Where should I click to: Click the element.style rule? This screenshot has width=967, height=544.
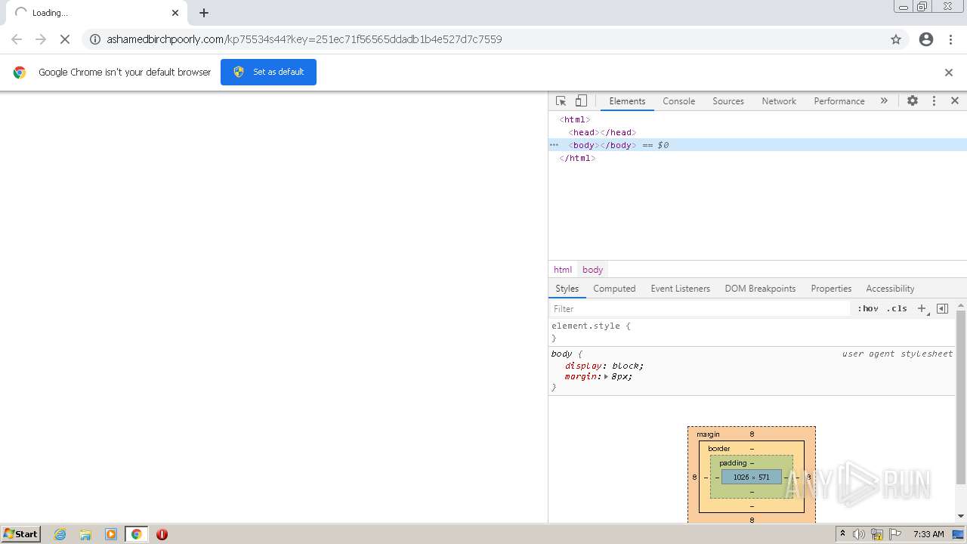tap(591, 326)
